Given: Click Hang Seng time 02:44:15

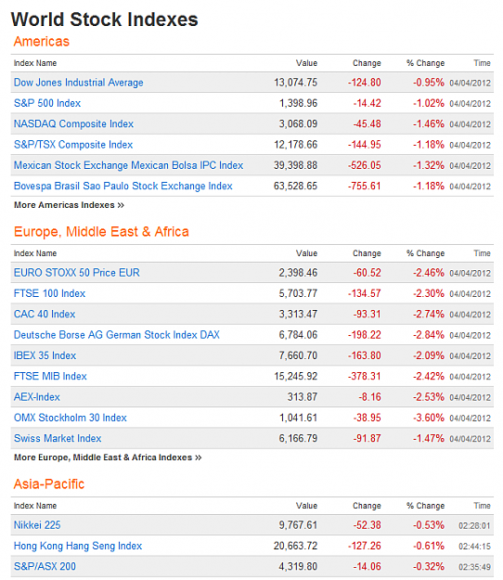Looking at the screenshot, I should [x=474, y=547].
